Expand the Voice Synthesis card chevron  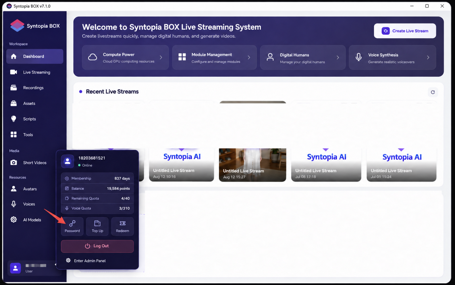[x=428, y=57]
